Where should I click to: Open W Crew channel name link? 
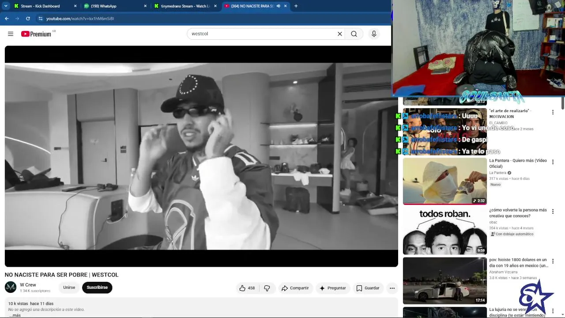click(28, 285)
